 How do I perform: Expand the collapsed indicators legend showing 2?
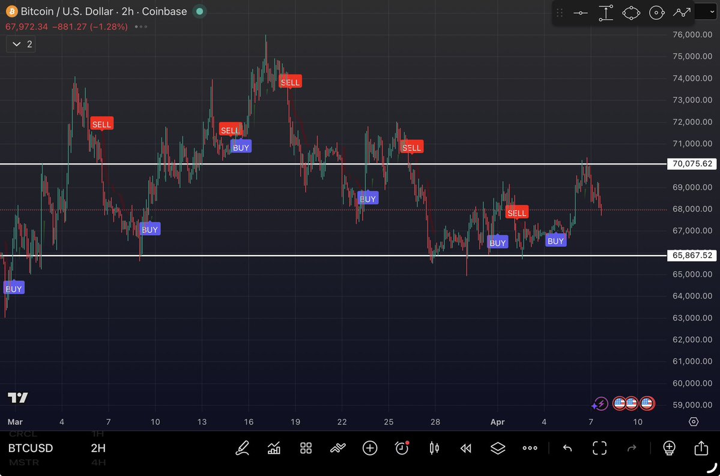[x=21, y=44]
